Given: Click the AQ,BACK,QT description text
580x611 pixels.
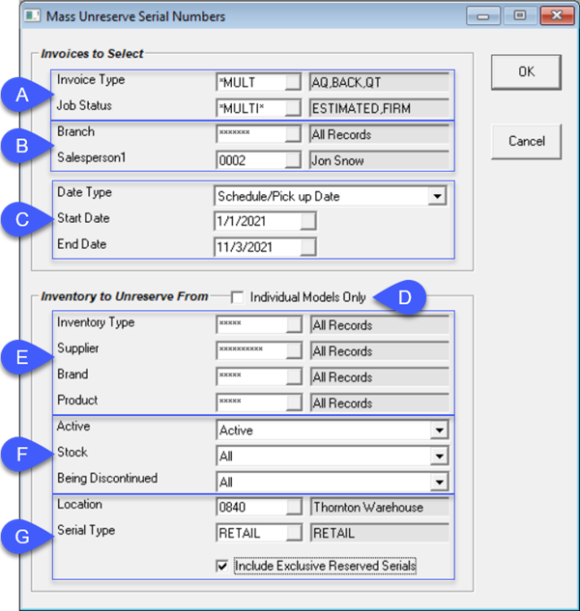Looking at the screenshot, I should (346, 83).
